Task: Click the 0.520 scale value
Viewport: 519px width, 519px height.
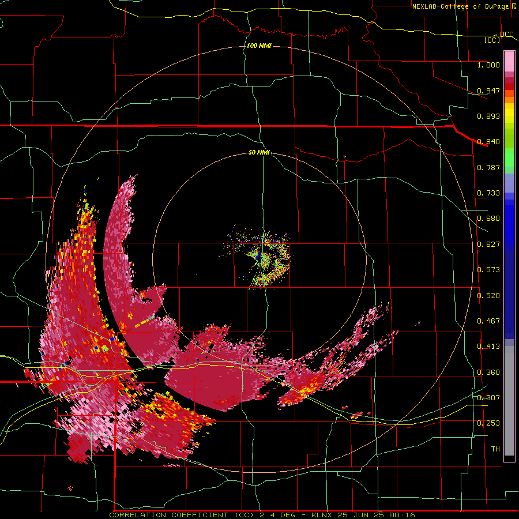Action: (488, 296)
